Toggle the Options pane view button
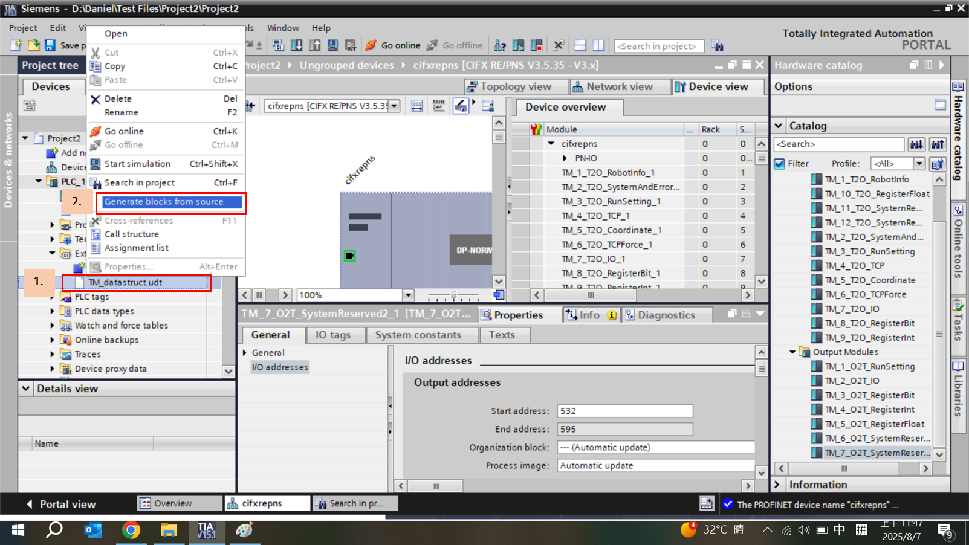The image size is (969, 545). pyautogui.click(x=940, y=105)
